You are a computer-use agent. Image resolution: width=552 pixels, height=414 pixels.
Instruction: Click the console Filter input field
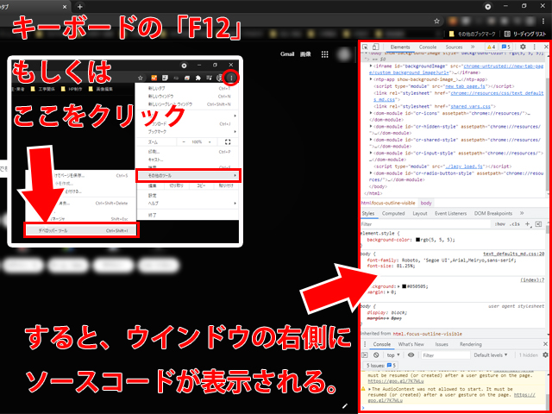click(x=445, y=354)
